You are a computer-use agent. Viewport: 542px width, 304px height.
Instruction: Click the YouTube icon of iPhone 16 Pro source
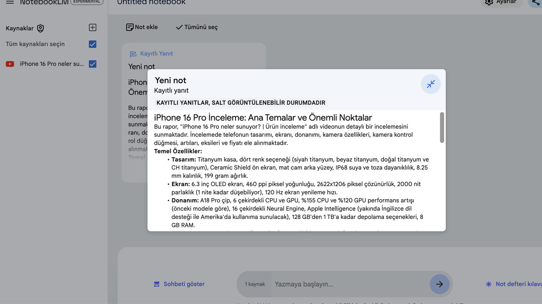[10, 64]
